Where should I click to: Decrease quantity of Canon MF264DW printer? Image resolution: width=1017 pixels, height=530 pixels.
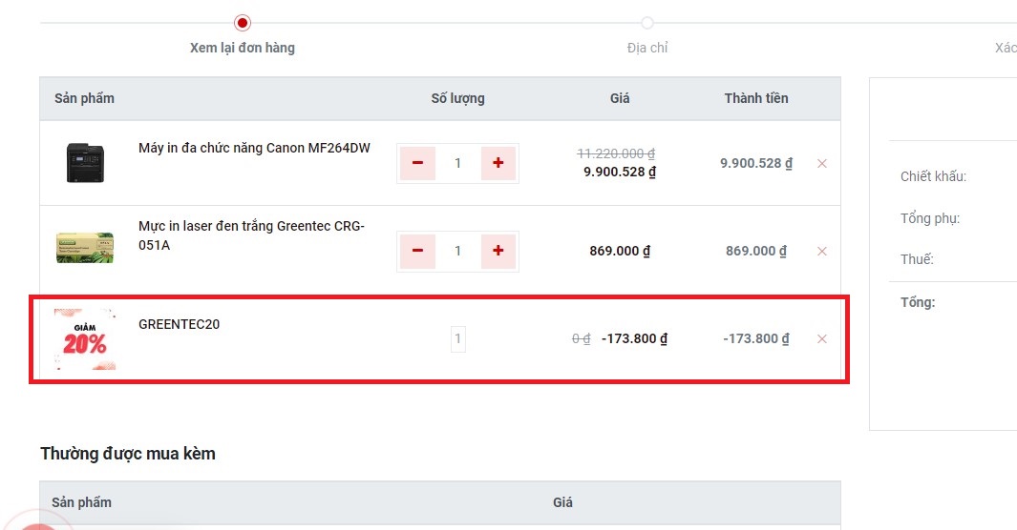tap(417, 163)
